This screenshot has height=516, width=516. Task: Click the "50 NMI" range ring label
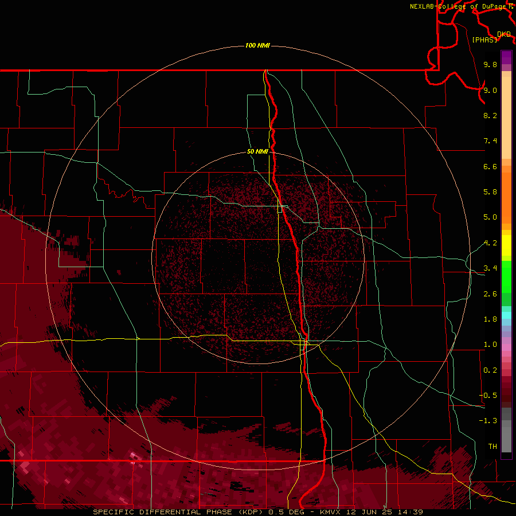(257, 152)
